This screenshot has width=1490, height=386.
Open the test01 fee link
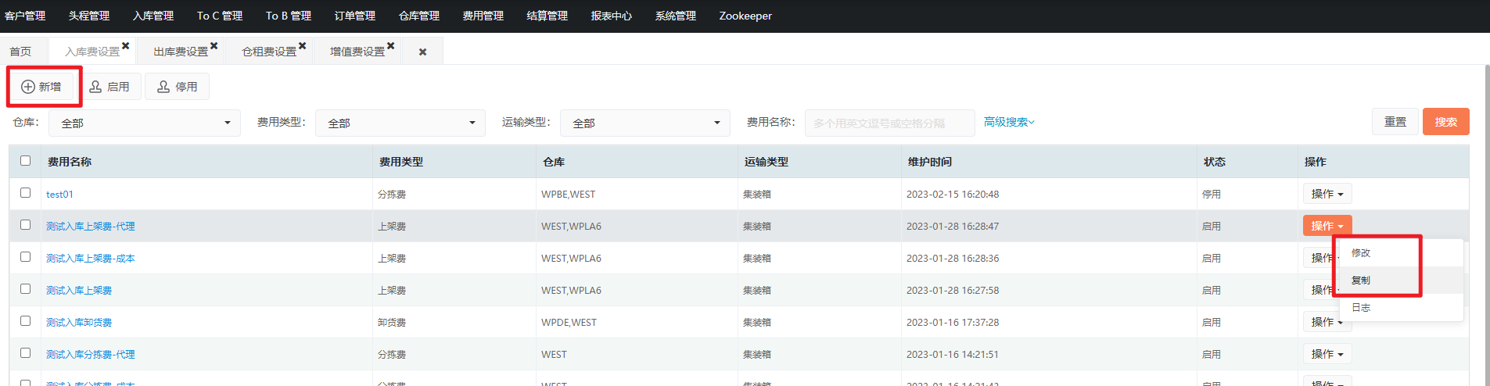point(59,195)
